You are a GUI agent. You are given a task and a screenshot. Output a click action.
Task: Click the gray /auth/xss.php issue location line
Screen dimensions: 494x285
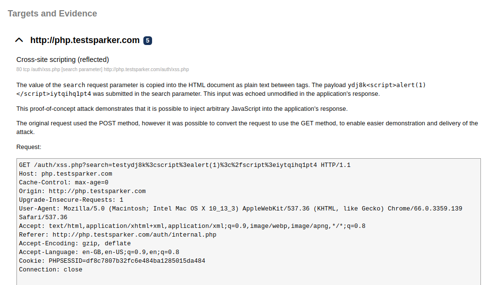103,69
